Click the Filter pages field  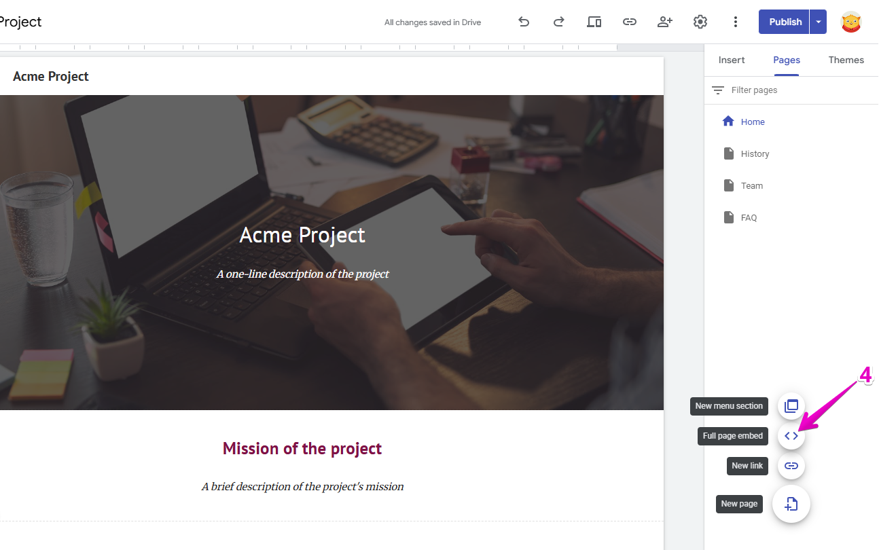tap(788, 90)
